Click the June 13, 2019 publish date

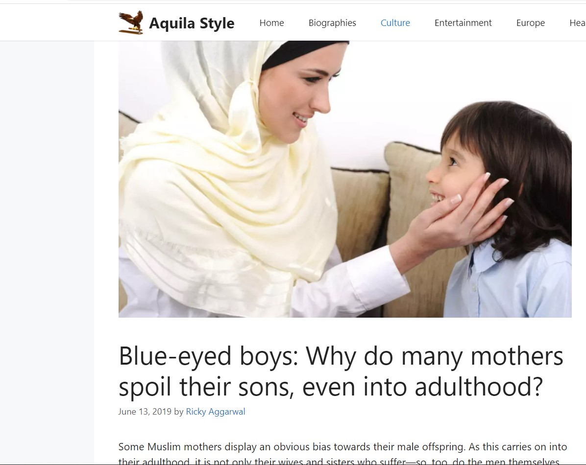[145, 412]
